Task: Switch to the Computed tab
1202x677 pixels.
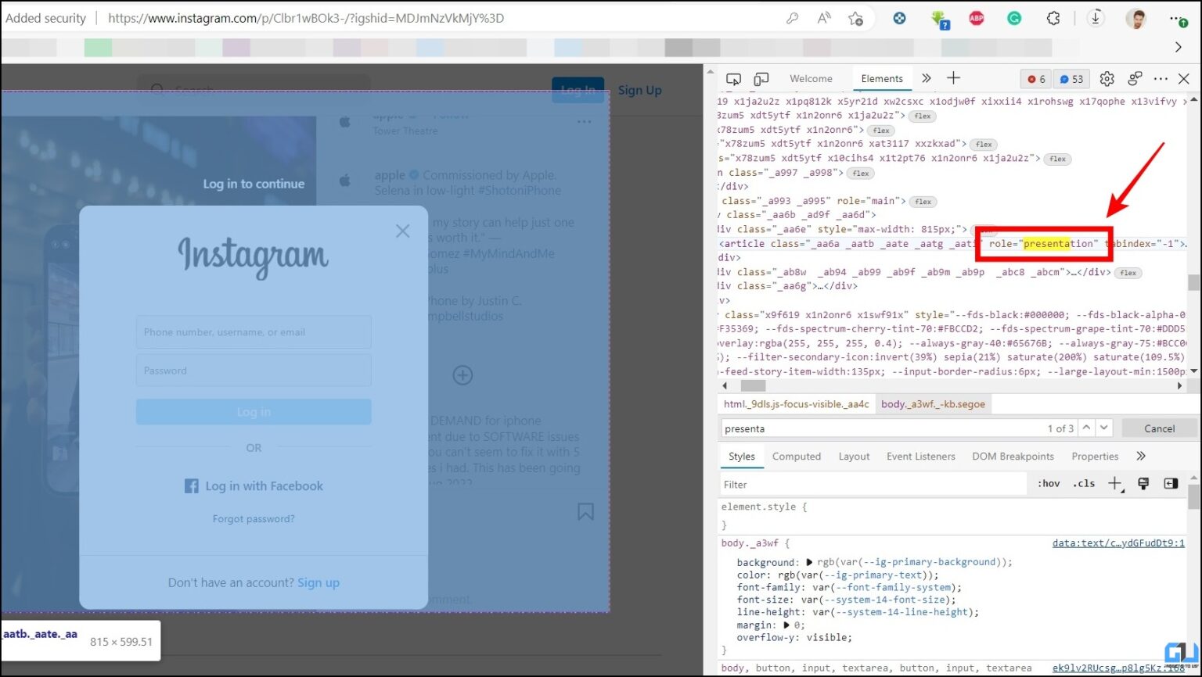Action: tap(796, 457)
